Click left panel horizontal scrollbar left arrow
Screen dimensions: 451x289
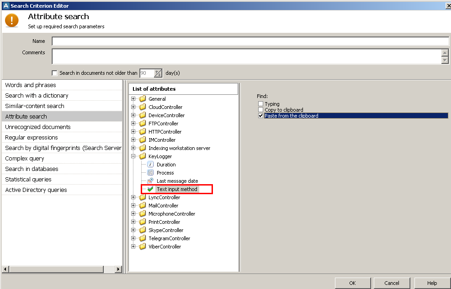[x=5, y=269]
